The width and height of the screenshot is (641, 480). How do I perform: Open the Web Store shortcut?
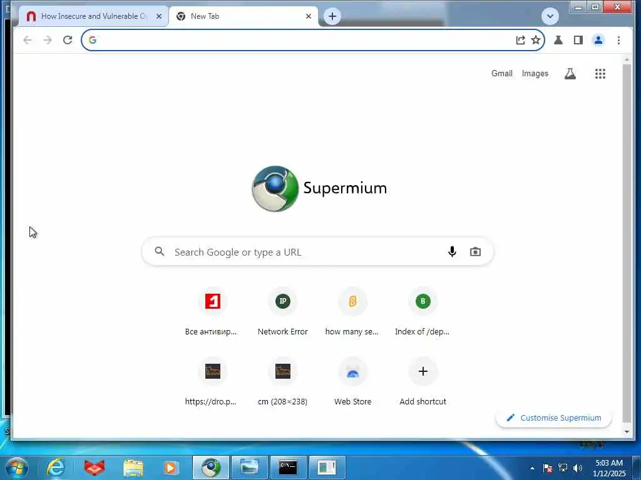(352, 382)
